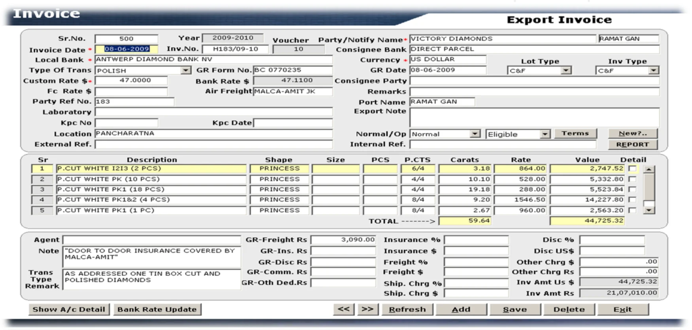This screenshot has height=330, width=692.
Task: Click the New?.. button
Action: [633, 133]
